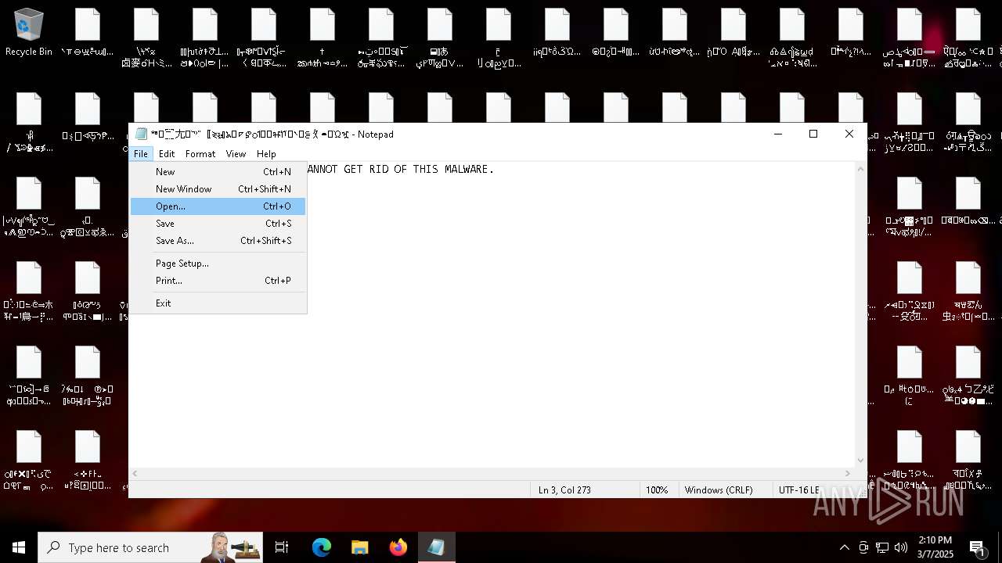Show hidden system tray icons
This screenshot has width=1002, height=563.
(844, 547)
